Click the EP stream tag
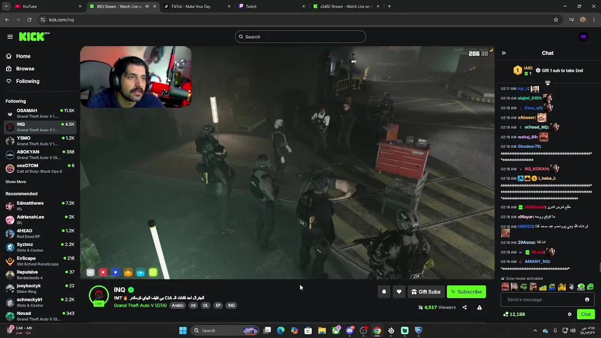 point(218,305)
